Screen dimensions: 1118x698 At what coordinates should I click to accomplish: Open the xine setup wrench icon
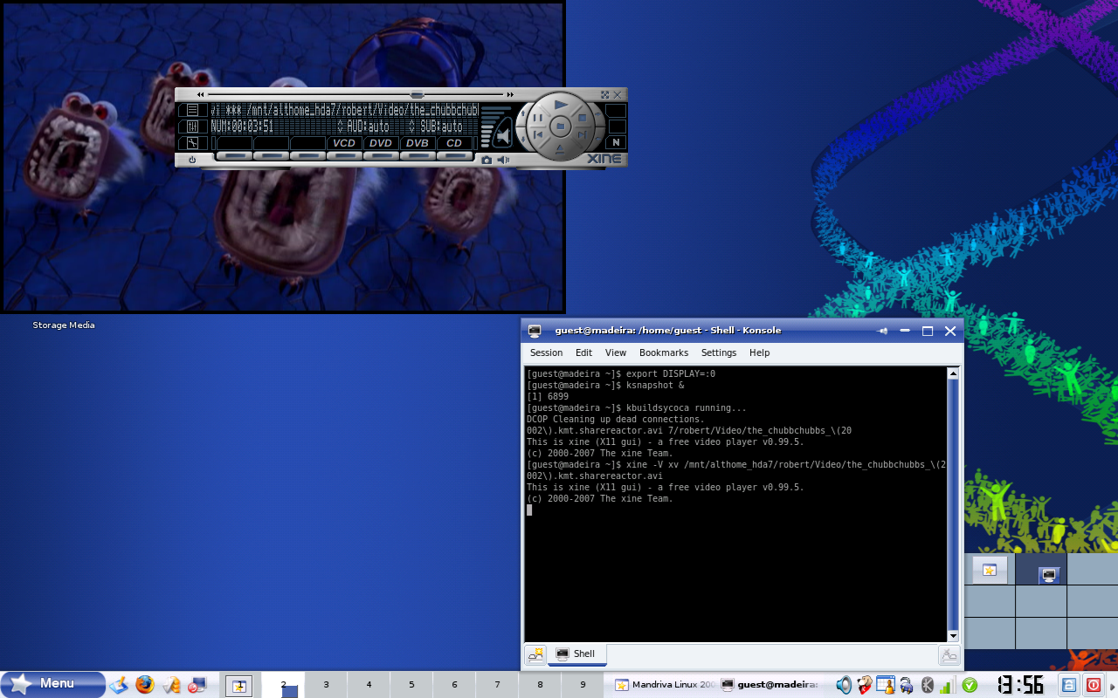tap(192, 143)
